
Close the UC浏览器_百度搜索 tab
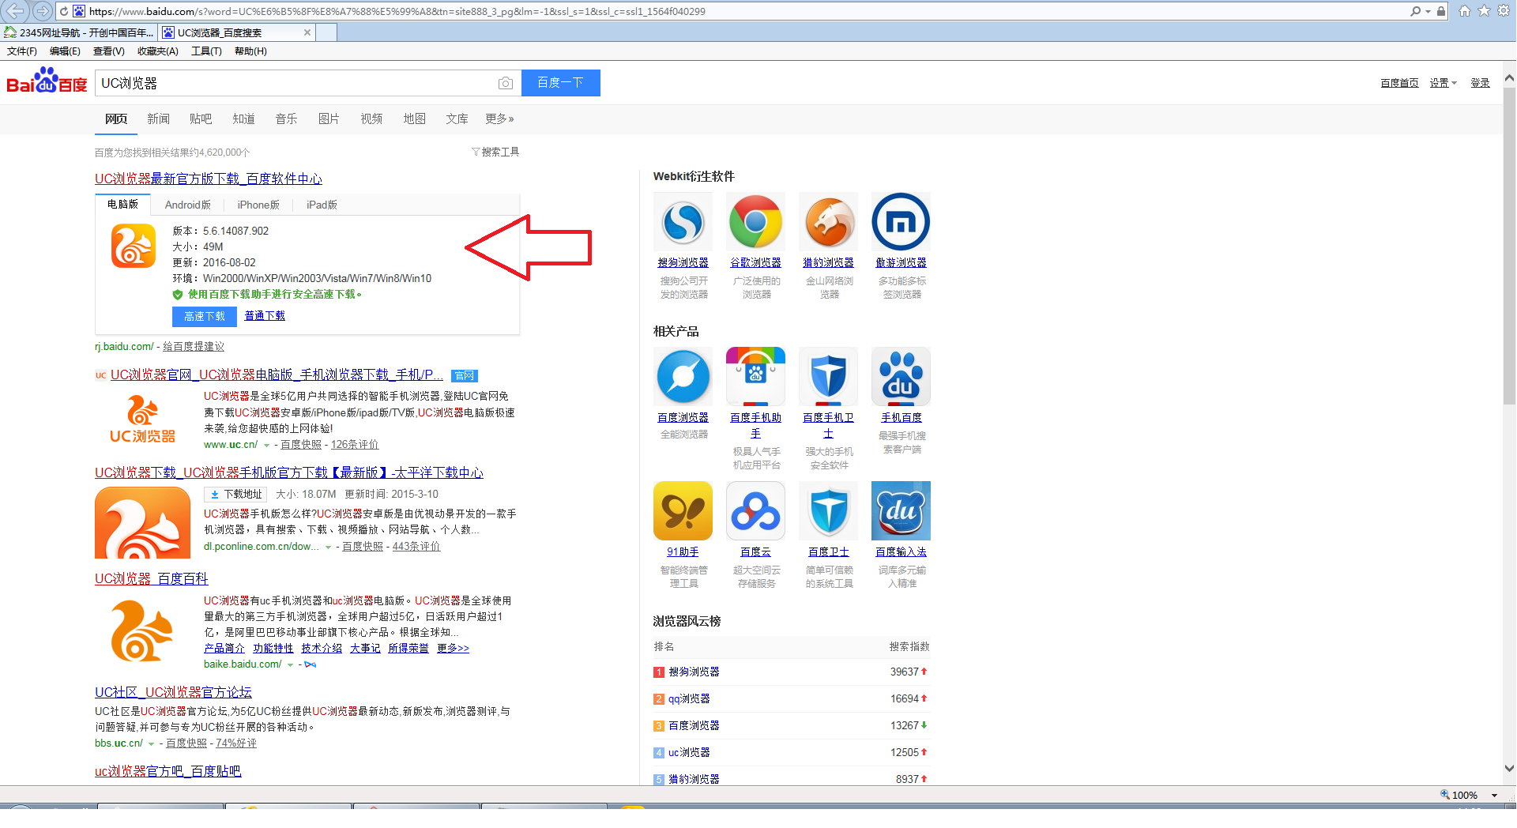pos(307,32)
